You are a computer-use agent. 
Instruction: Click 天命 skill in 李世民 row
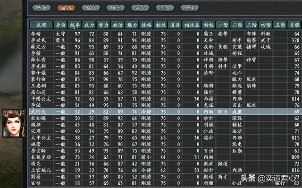click(x=209, y=40)
